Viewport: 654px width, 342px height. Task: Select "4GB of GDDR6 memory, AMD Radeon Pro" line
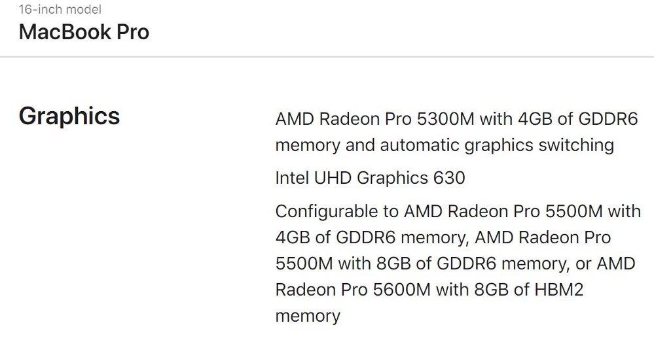pyautogui.click(x=443, y=237)
